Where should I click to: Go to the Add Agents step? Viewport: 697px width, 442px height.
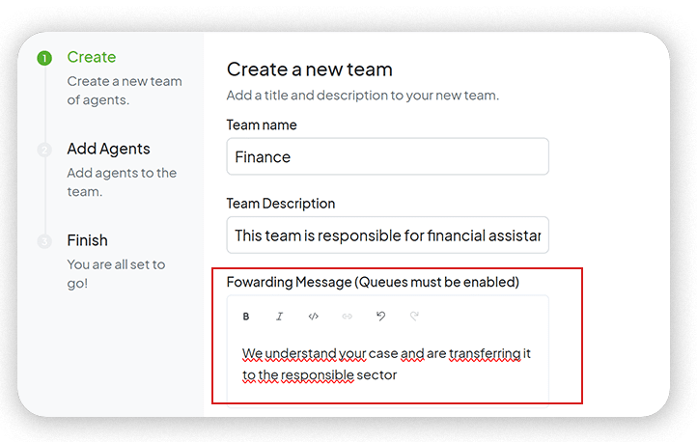[x=108, y=149]
